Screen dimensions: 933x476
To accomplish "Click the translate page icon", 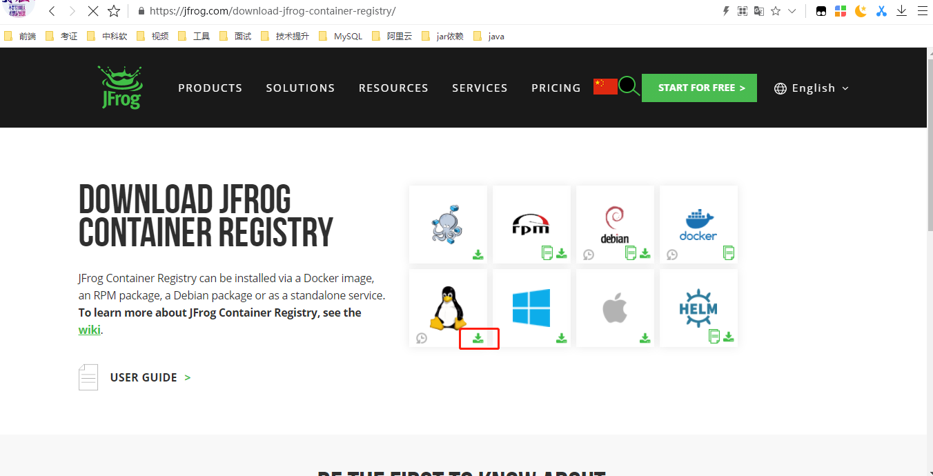I will pyautogui.click(x=759, y=11).
